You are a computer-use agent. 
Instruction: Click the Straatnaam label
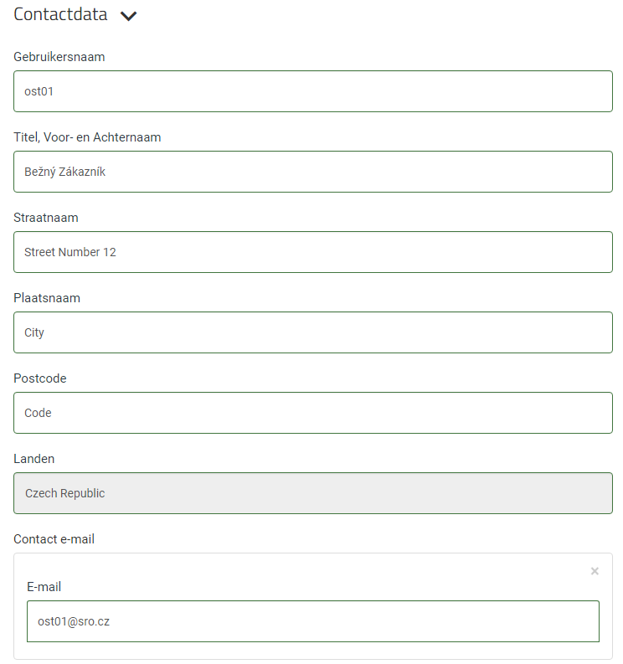(x=46, y=218)
